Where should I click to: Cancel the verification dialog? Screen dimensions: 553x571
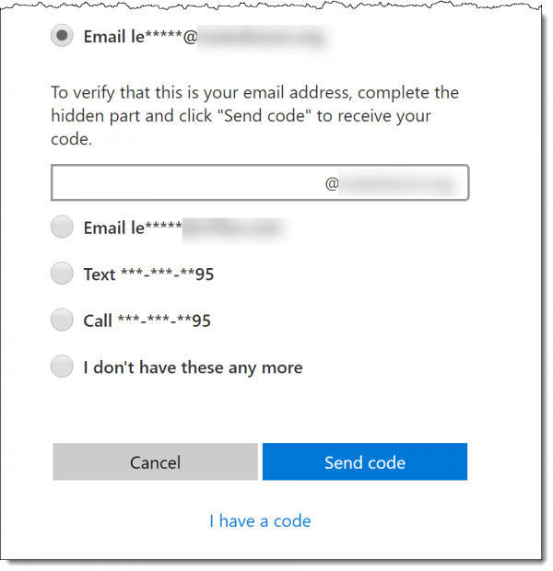coord(155,461)
